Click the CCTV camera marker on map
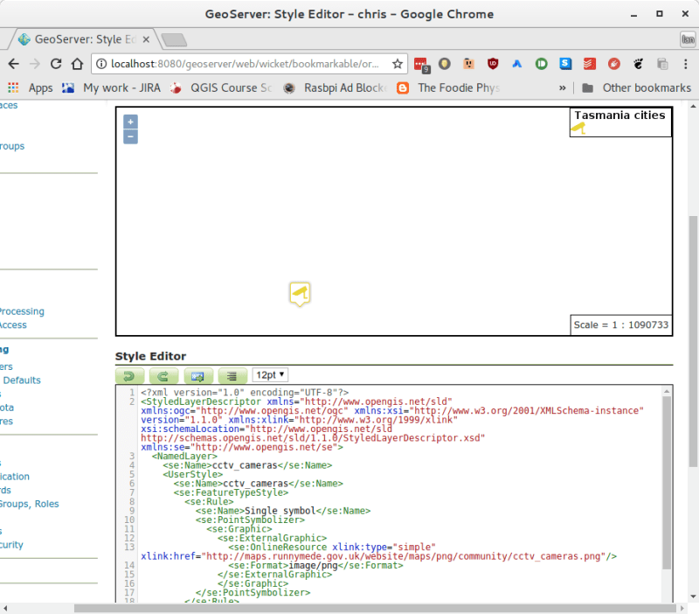This screenshot has width=699, height=614. (300, 294)
